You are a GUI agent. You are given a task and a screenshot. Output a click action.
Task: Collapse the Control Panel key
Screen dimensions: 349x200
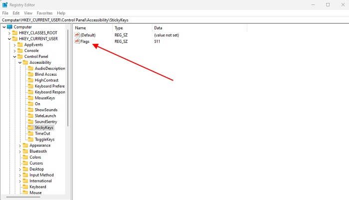pos(14,57)
